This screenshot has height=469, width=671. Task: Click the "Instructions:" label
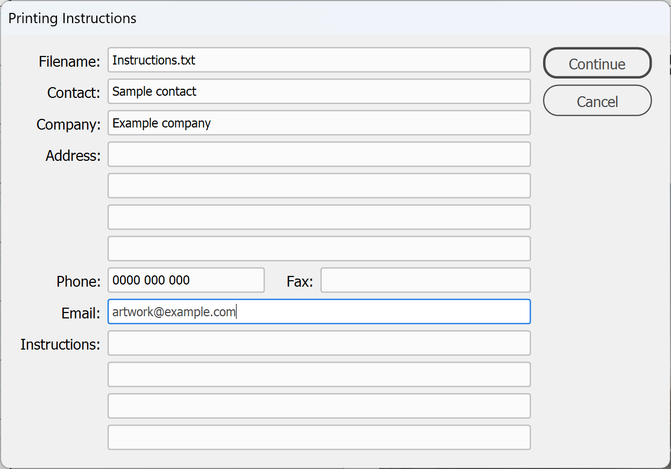click(x=60, y=344)
